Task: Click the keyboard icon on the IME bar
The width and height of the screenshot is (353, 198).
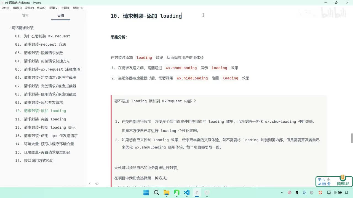Action: 324,184
